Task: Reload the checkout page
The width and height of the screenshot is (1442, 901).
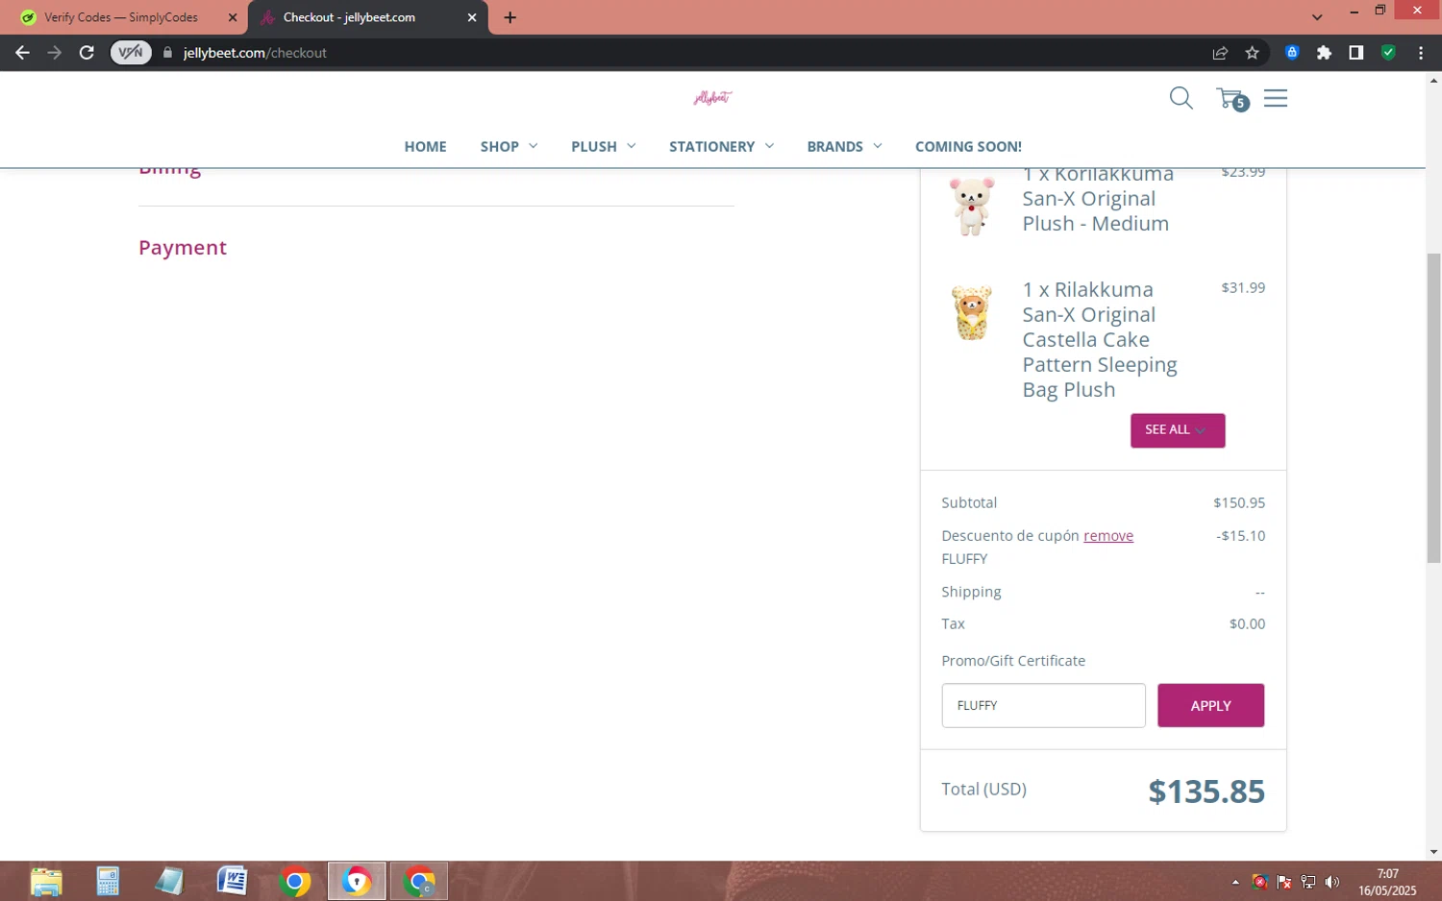Action: click(87, 53)
